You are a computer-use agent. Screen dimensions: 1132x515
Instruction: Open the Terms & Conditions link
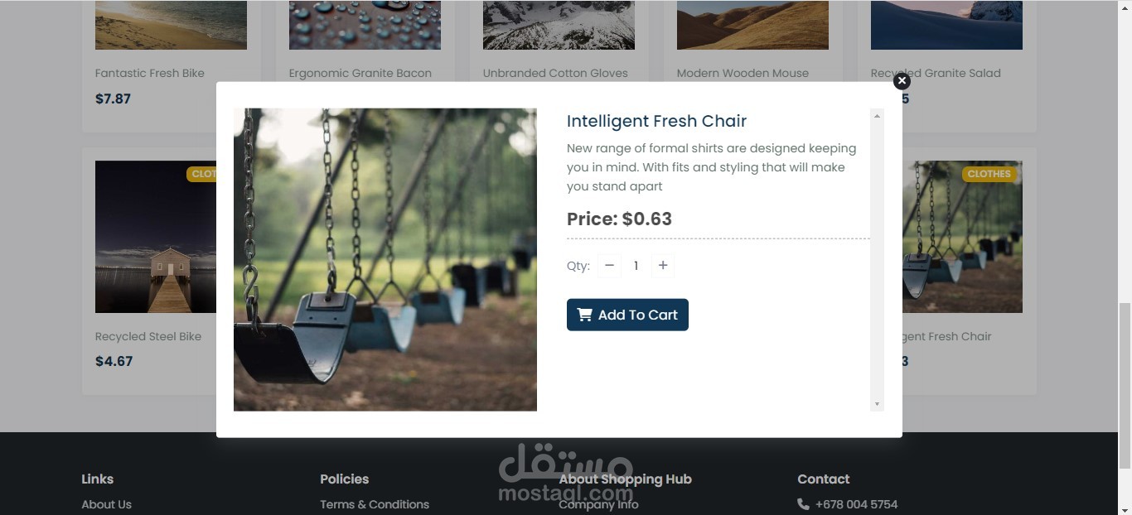[x=375, y=504]
